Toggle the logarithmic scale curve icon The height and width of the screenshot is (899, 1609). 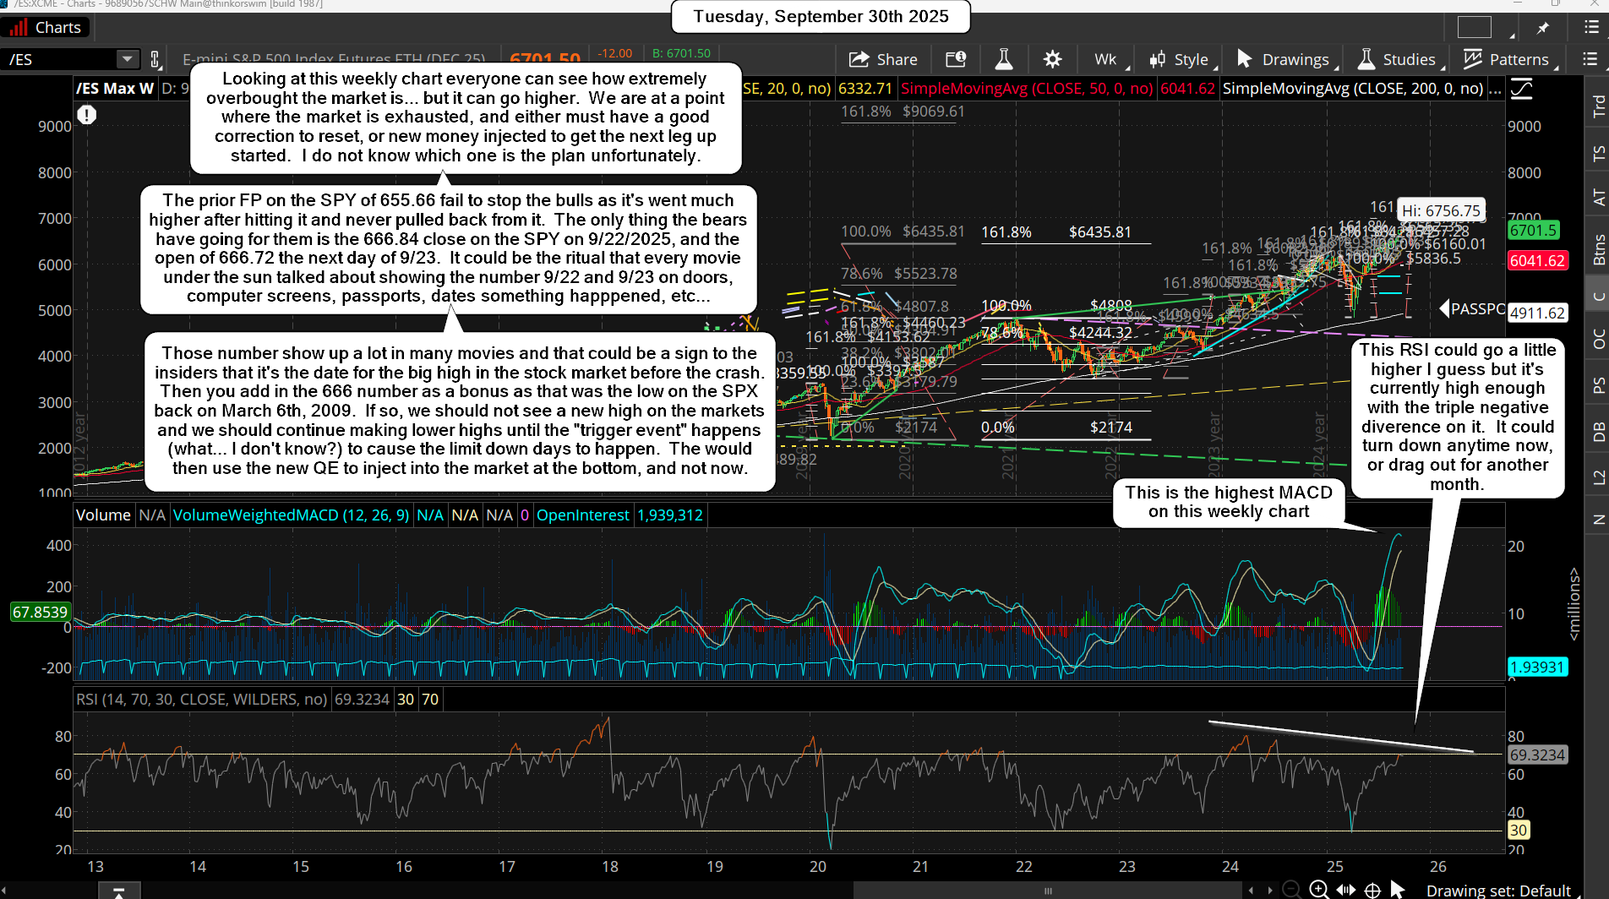[1521, 89]
